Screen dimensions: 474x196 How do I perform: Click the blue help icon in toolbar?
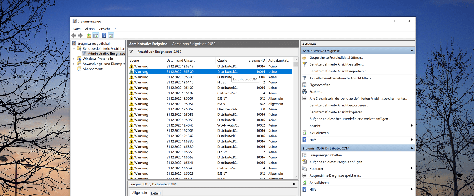(104, 35)
